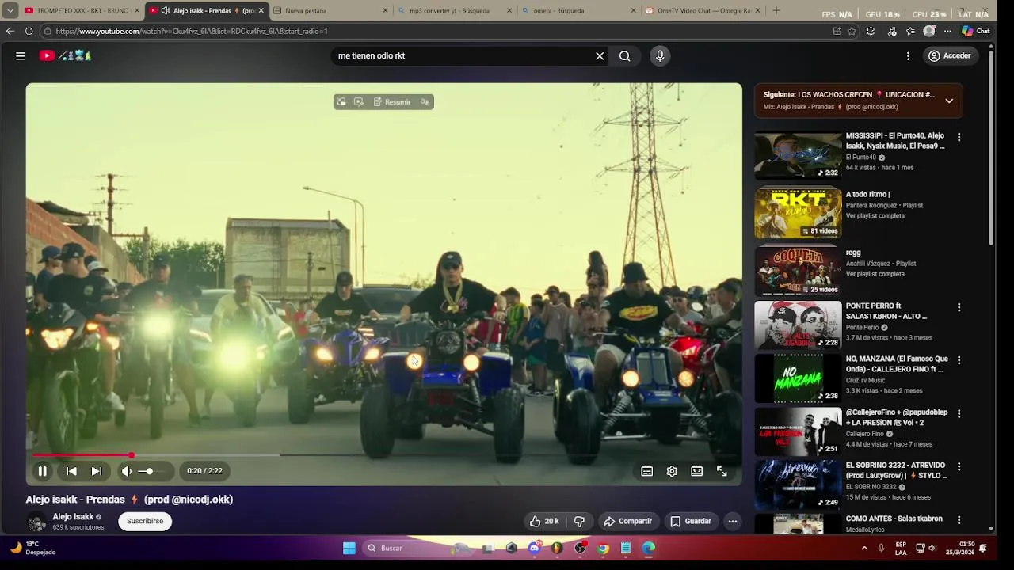Open Google Chrome from the taskbar
Viewport: 1014px width, 570px height.
[x=603, y=548]
